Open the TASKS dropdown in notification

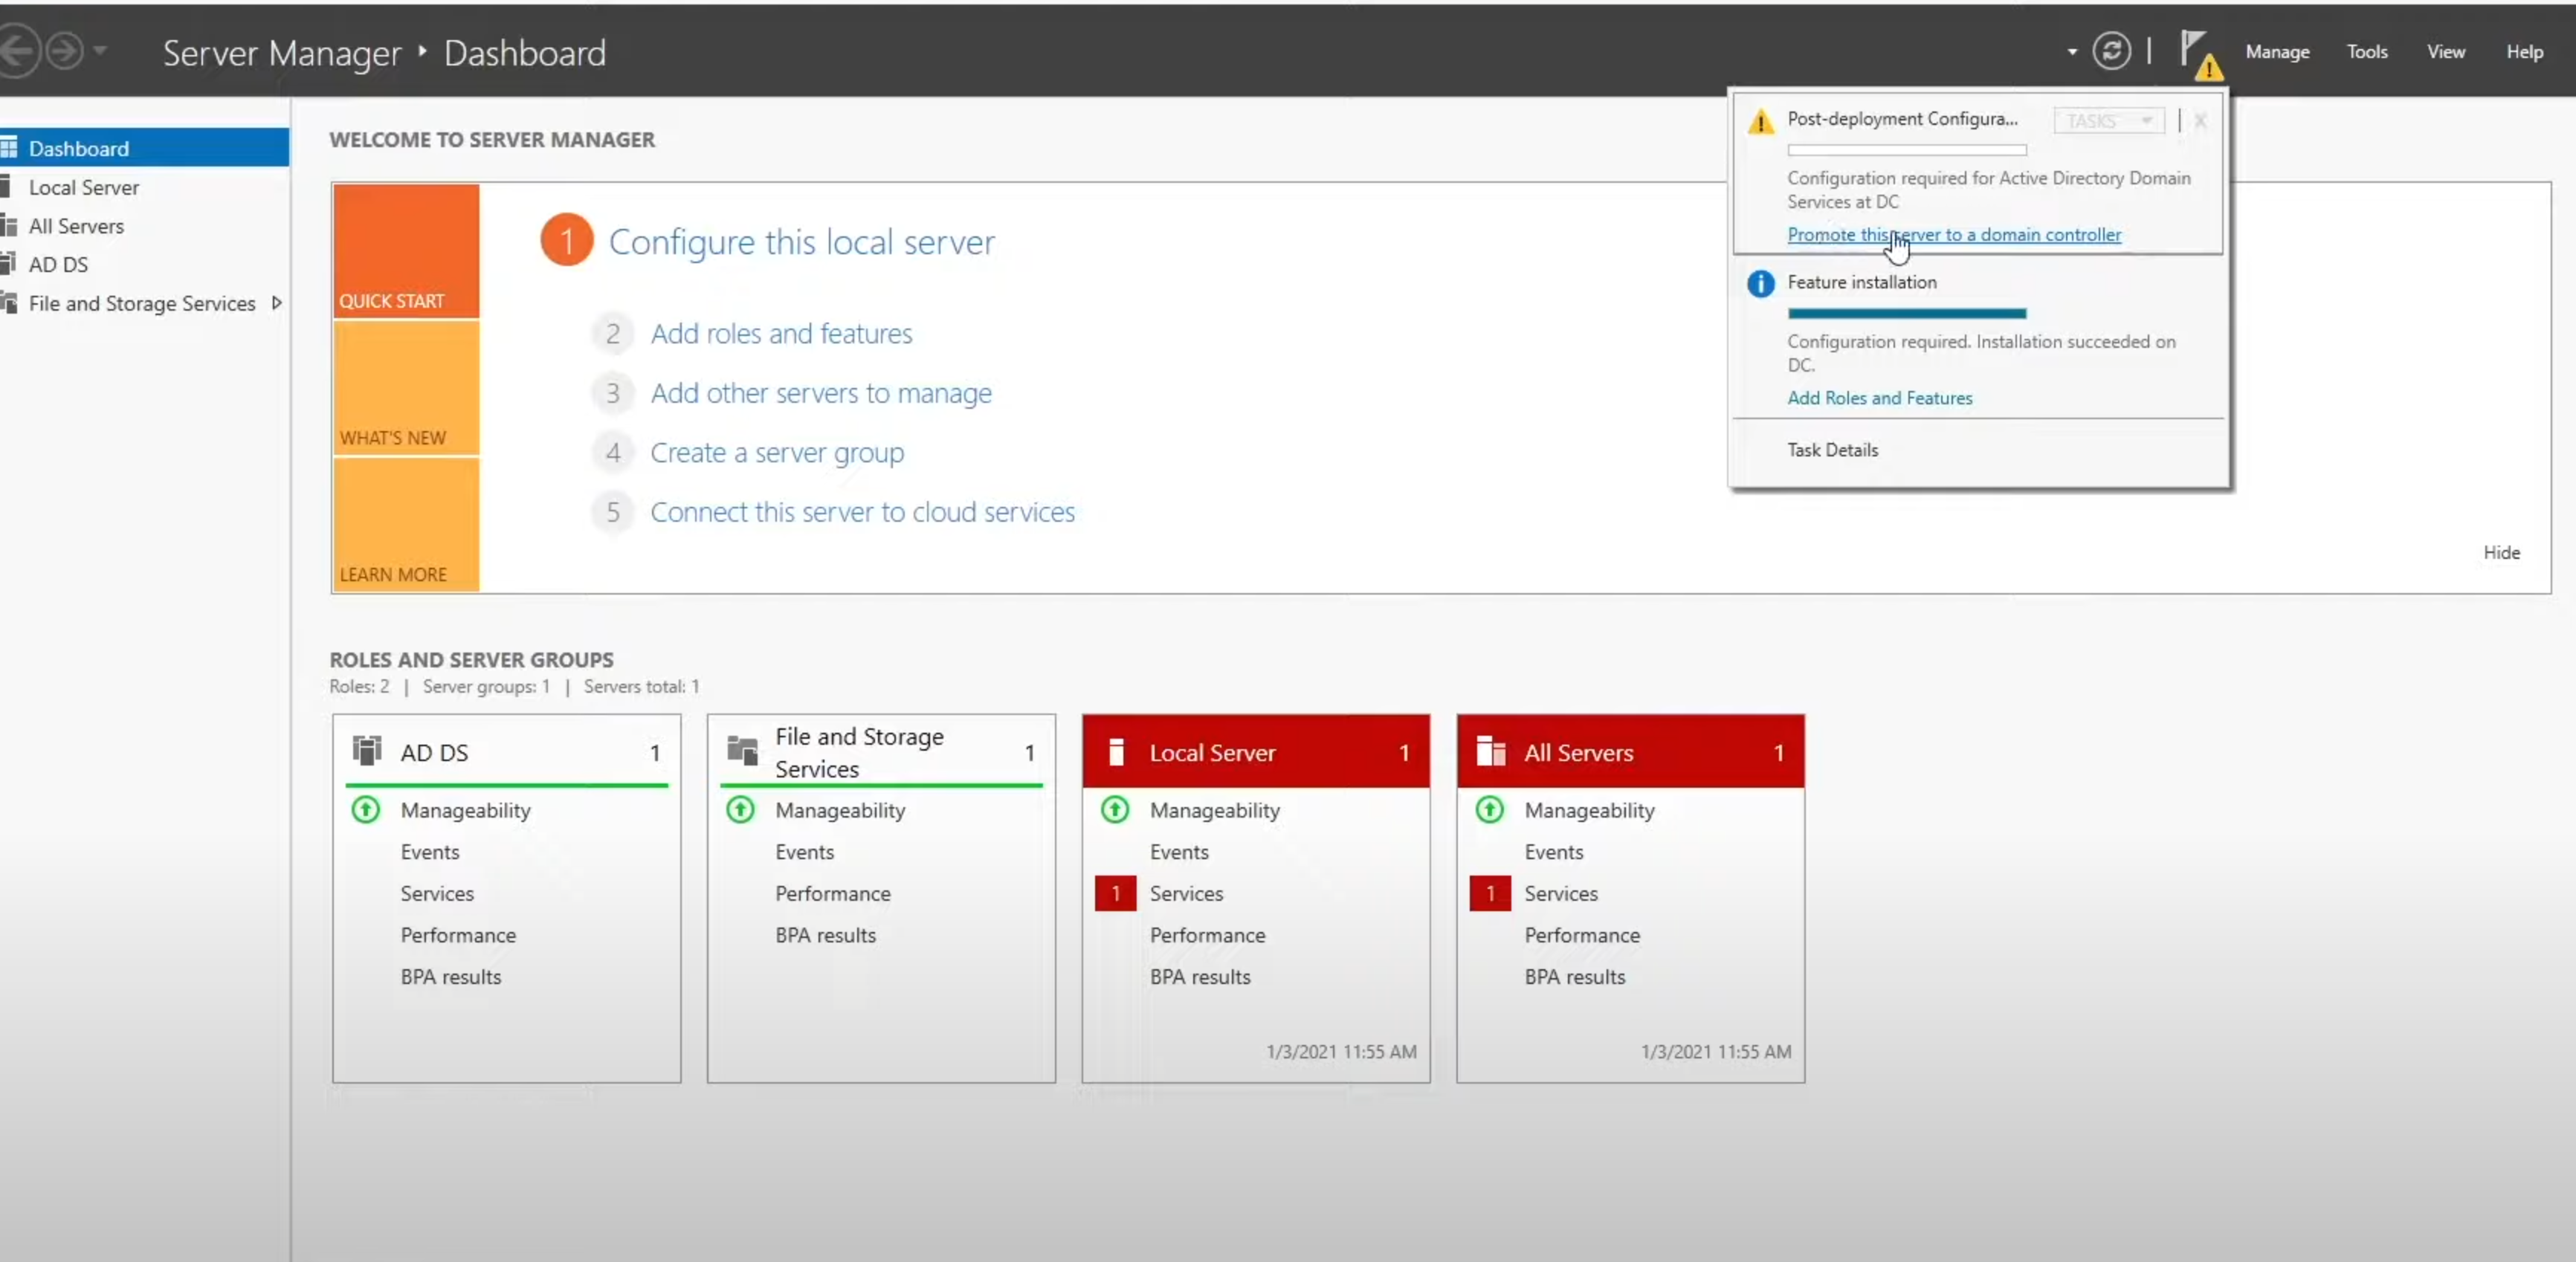pyautogui.click(x=2109, y=121)
